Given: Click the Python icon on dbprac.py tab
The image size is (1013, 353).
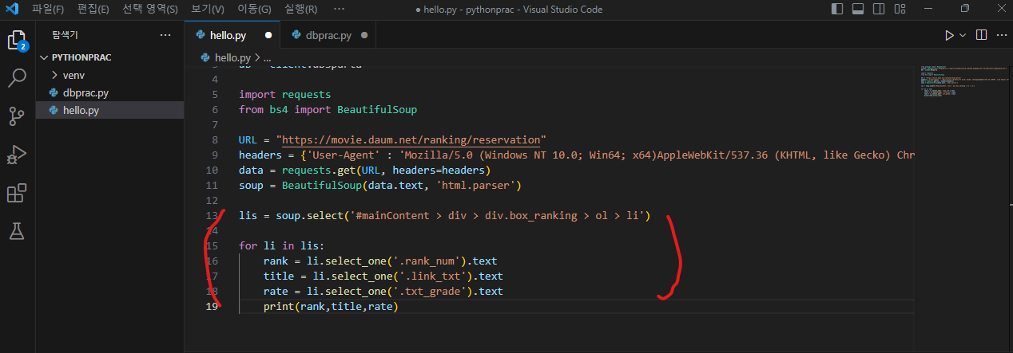Looking at the screenshot, I should point(297,36).
